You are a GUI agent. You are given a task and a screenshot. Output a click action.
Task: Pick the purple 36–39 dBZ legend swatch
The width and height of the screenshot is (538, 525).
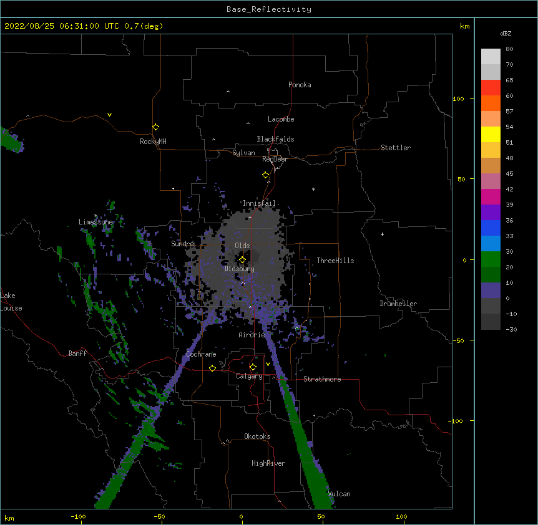(x=491, y=213)
